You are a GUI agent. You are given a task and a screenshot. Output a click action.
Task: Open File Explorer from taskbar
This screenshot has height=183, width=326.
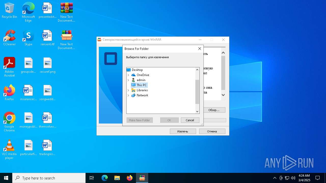(117, 178)
